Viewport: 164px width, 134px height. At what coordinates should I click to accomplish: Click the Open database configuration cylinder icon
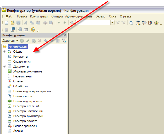[20, 29]
